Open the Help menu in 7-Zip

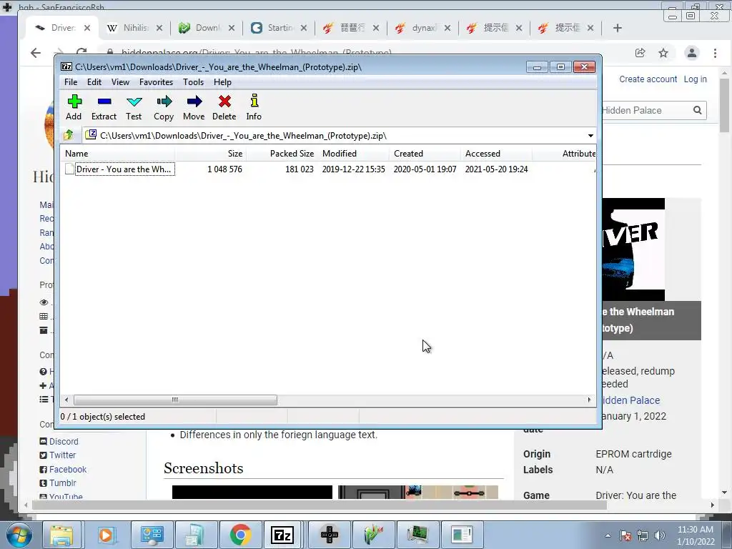[223, 82]
